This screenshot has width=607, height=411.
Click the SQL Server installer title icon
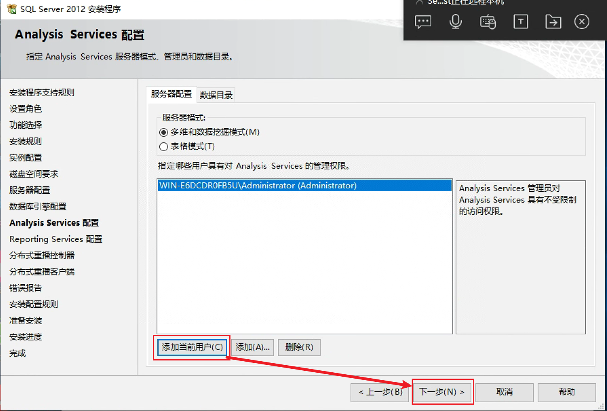coord(11,9)
